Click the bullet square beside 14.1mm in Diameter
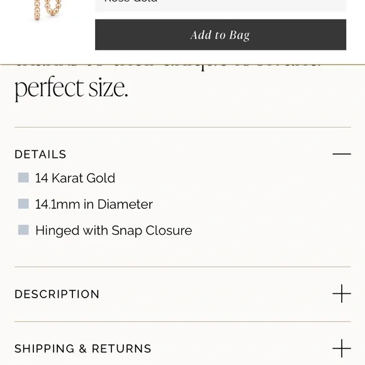365x365 pixels. click(23, 204)
